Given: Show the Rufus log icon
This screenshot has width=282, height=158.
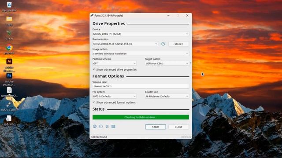Looking at the screenshot, I should (113, 126).
